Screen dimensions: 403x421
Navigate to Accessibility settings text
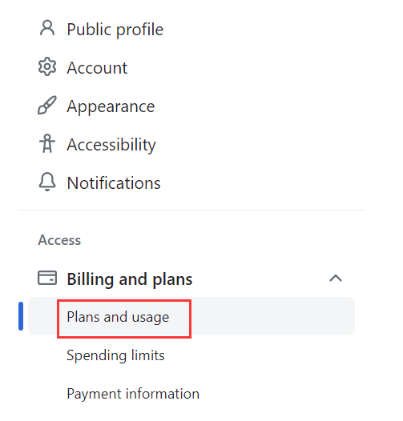[111, 145]
